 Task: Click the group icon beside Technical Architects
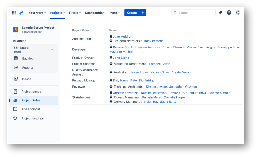111,86
